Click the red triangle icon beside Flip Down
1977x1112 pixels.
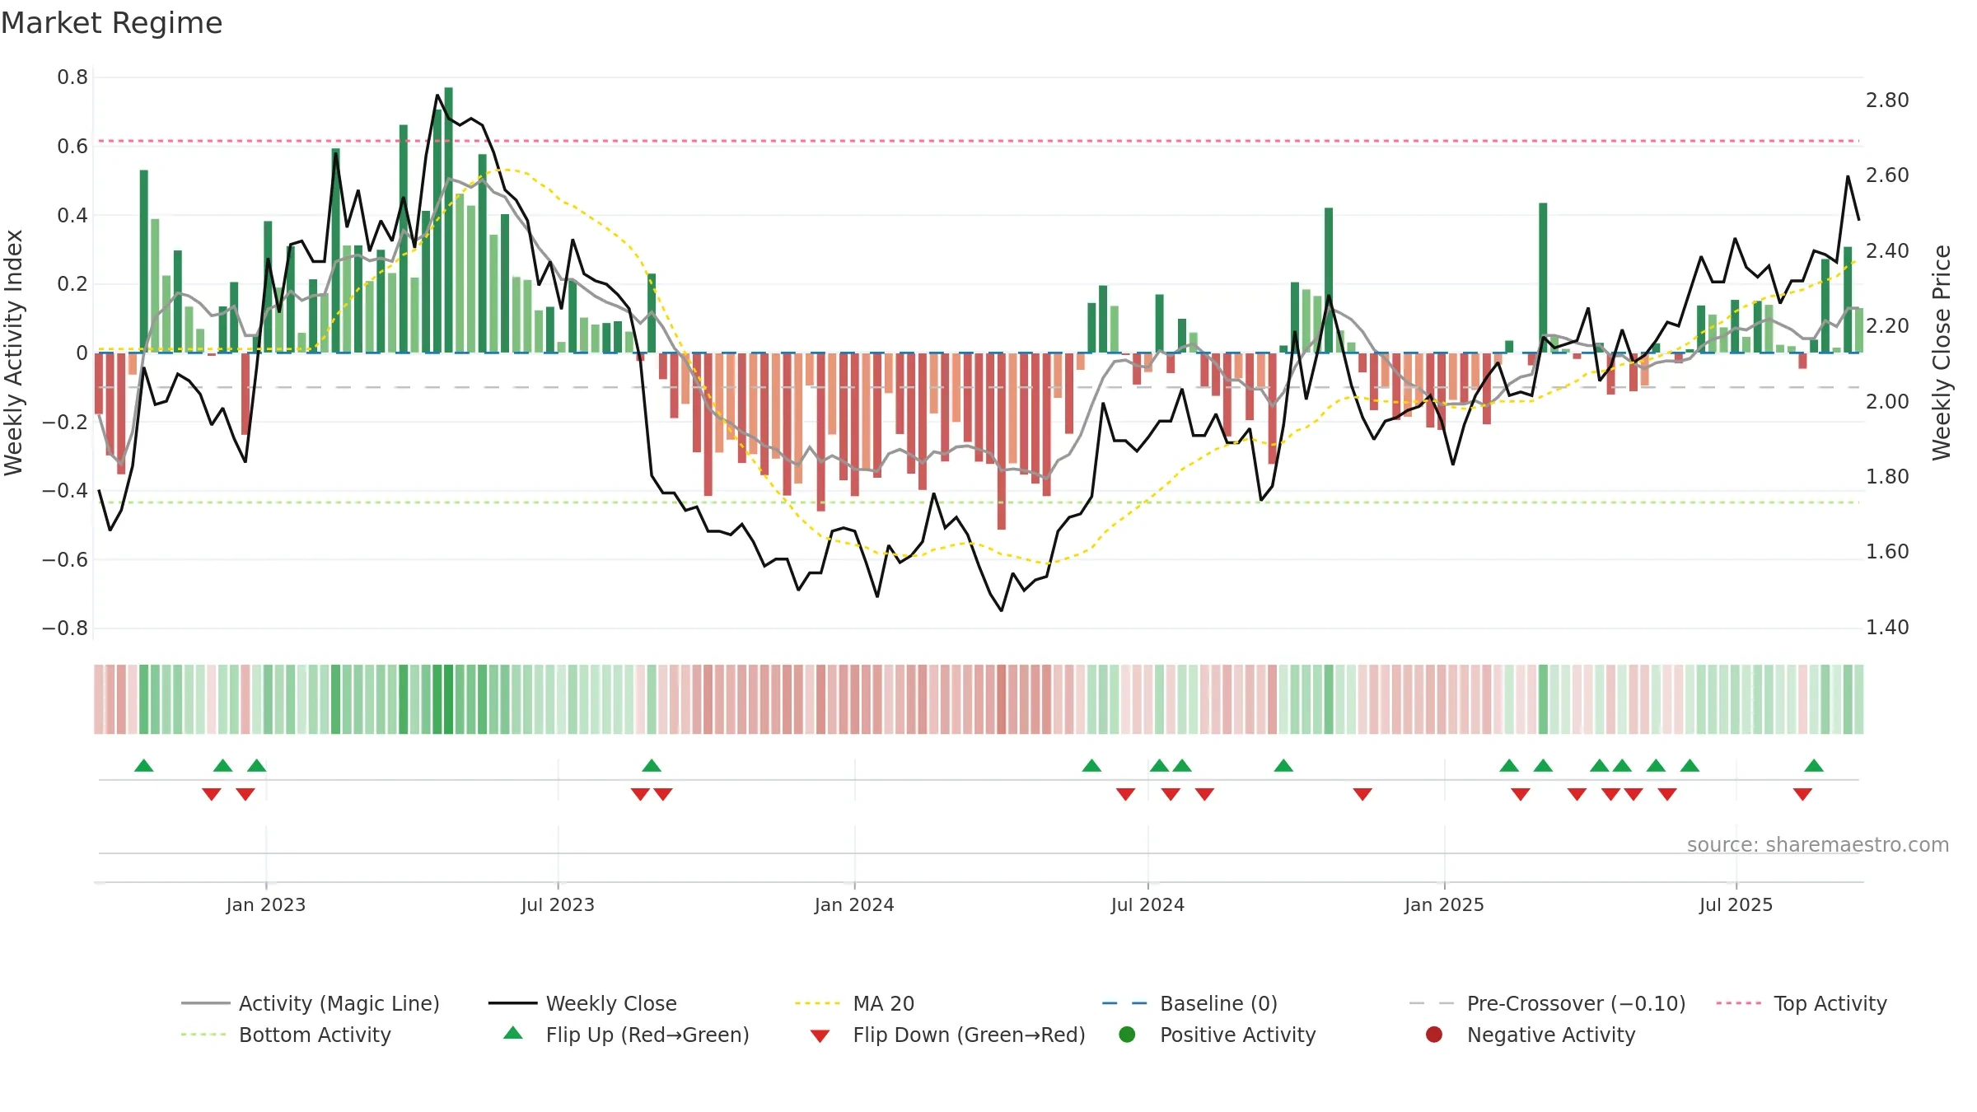click(x=820, y=1036)
